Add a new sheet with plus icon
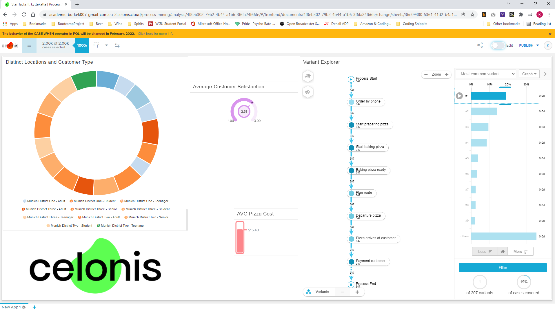Viewport: 555px width, 311px height. [x=34, y=307]
